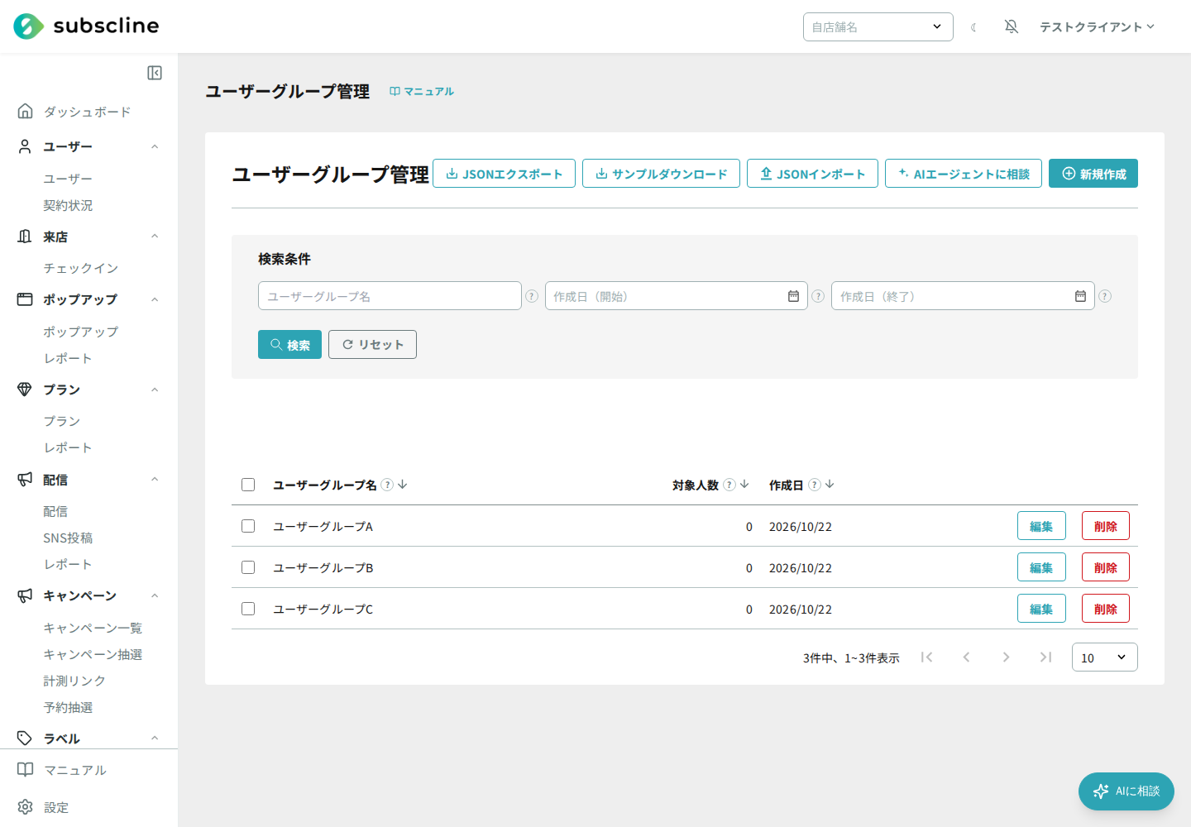Open キャンペーン一覧 in the sidebar
This screenshot has width=1191, height=827.
[93, 628]
